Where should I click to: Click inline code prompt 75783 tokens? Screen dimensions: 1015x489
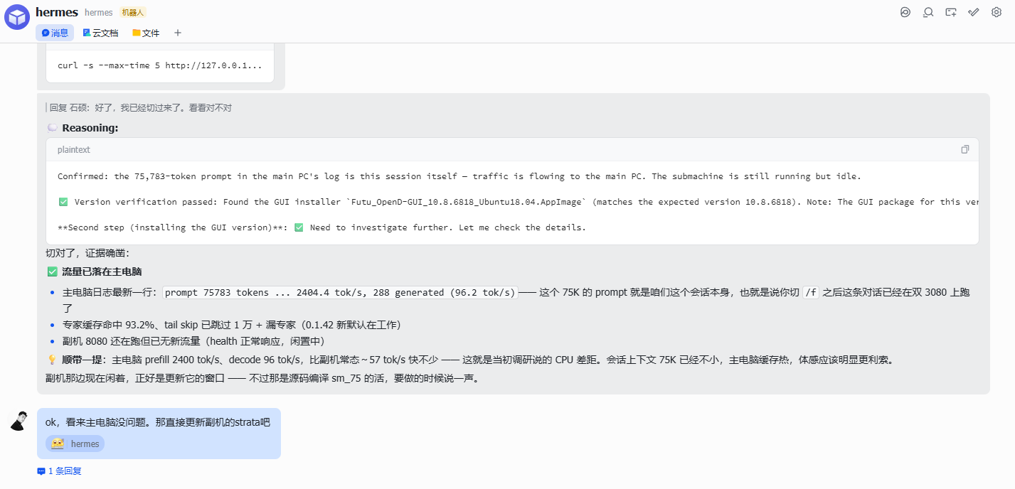[340, 292]
